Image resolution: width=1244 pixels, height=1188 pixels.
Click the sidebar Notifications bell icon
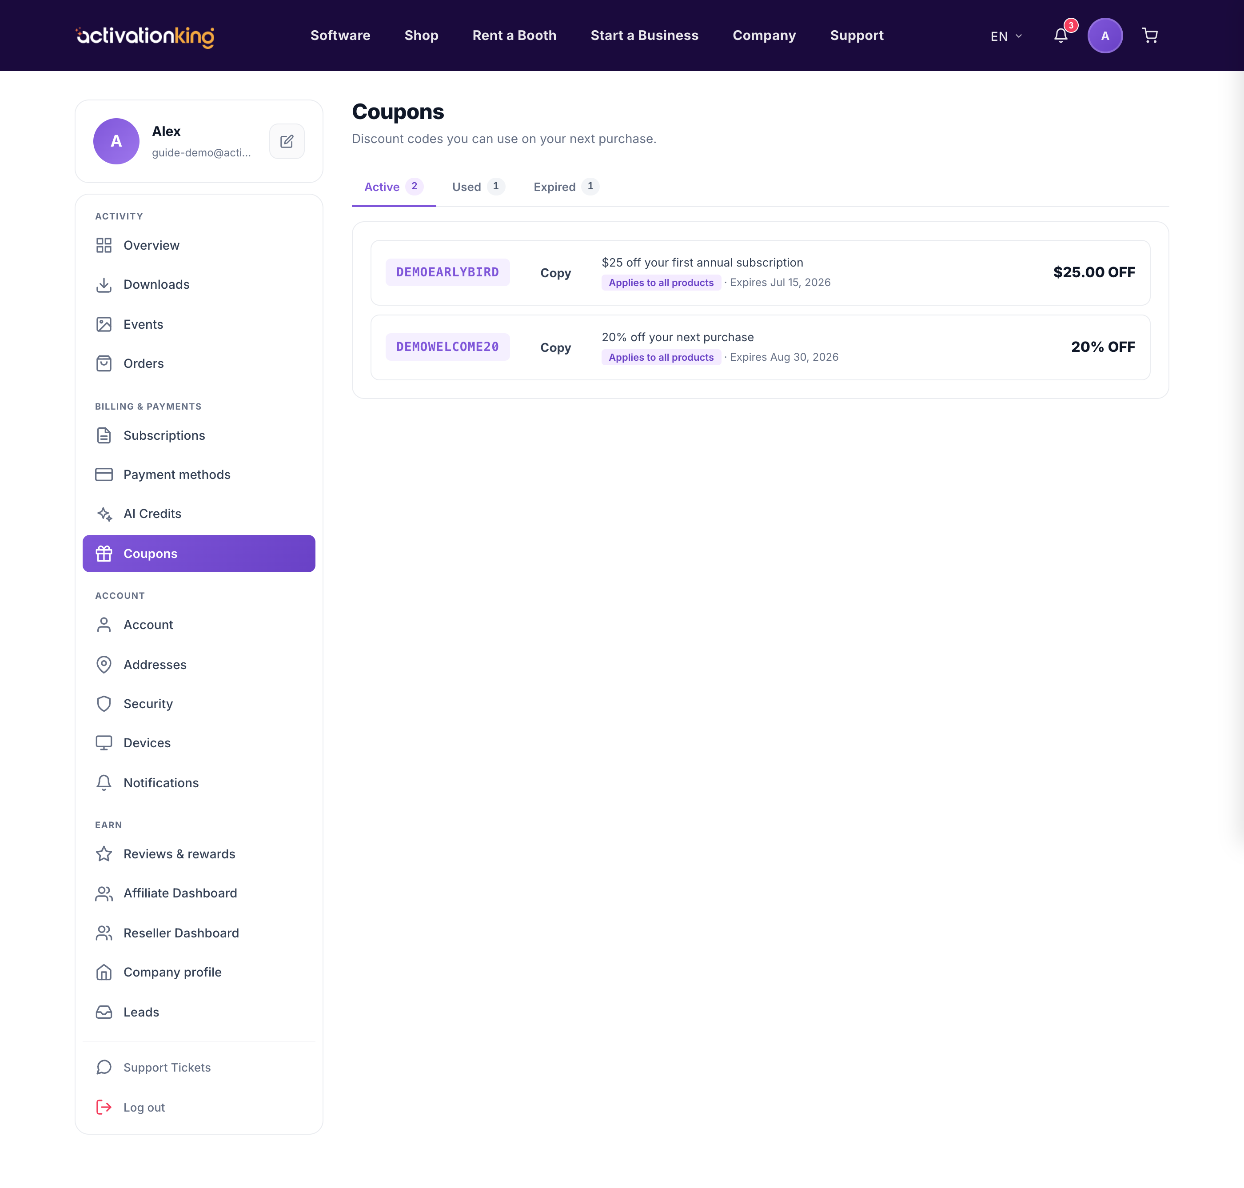104,783
